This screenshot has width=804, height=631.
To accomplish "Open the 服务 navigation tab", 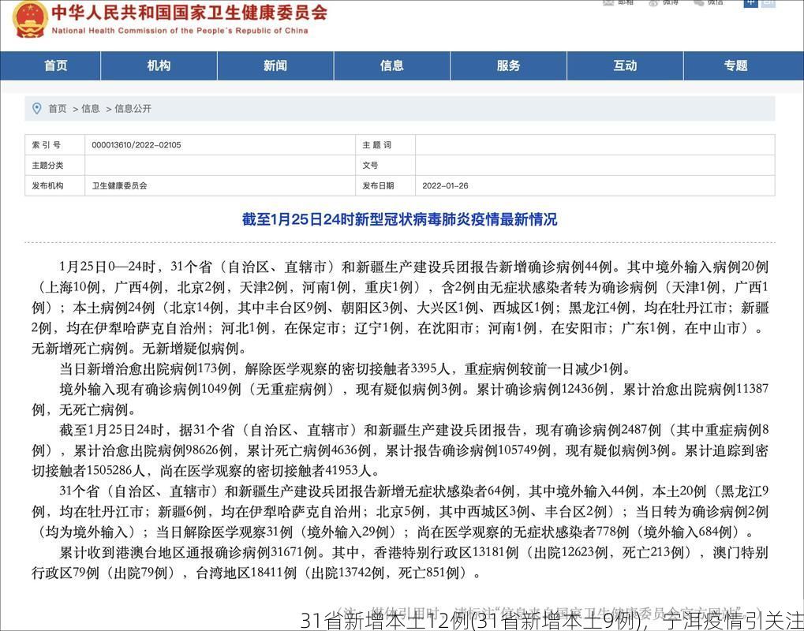I will 509,65.
